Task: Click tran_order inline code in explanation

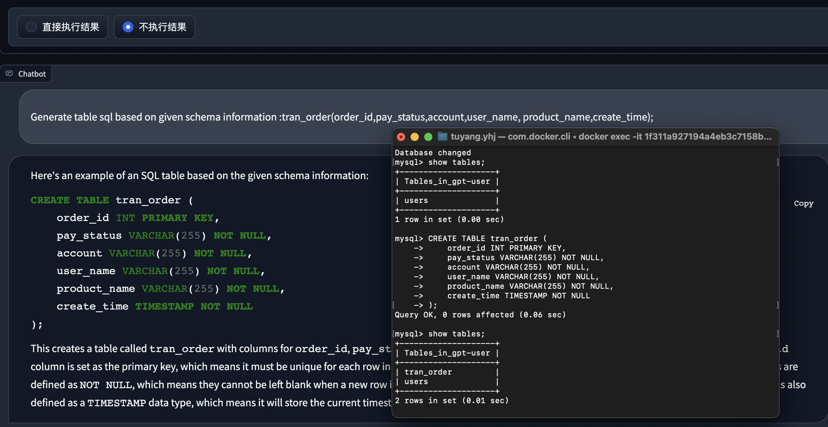Action: (x=181, y=349)
